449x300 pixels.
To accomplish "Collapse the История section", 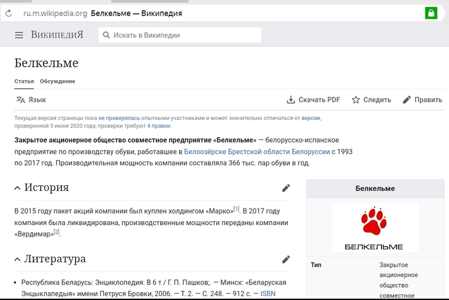I will (17, 188).
